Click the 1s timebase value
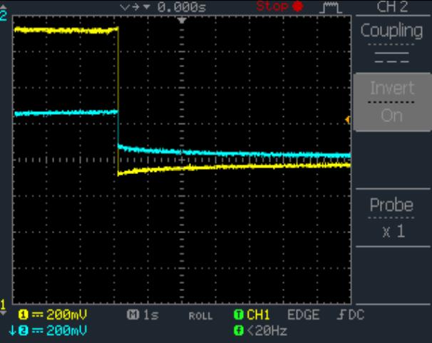The image size is (432, 343). tap(151, 315)
